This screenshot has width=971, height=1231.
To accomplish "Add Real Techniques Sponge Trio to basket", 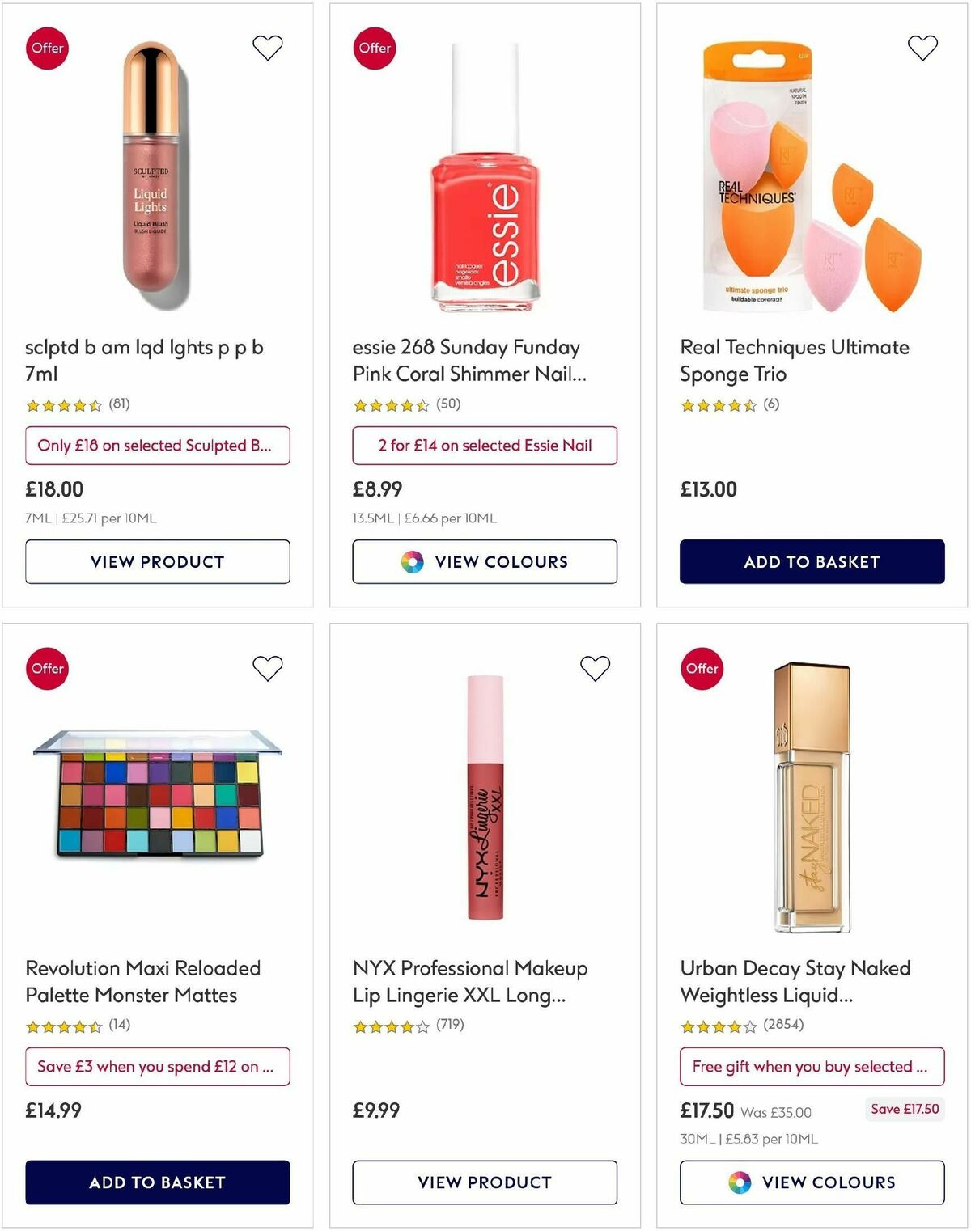I will coord(812,561).
